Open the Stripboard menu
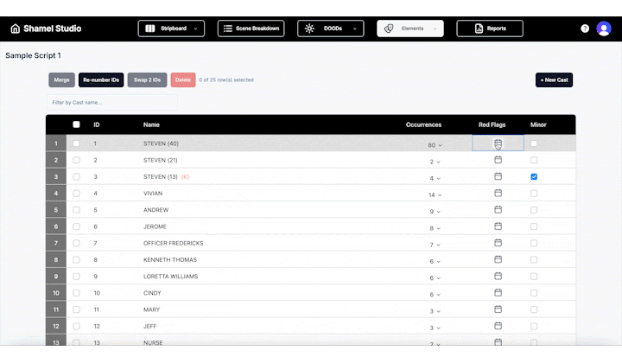The image size is (622, 363). point(171,29)
